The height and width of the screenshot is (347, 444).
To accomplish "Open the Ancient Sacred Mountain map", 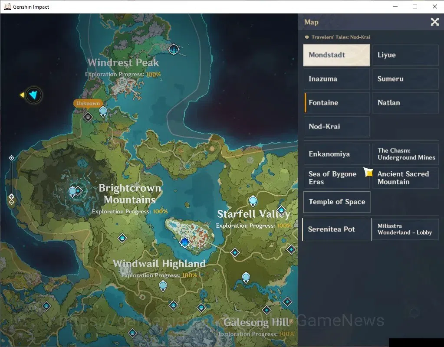I will (x=405, y=178).
